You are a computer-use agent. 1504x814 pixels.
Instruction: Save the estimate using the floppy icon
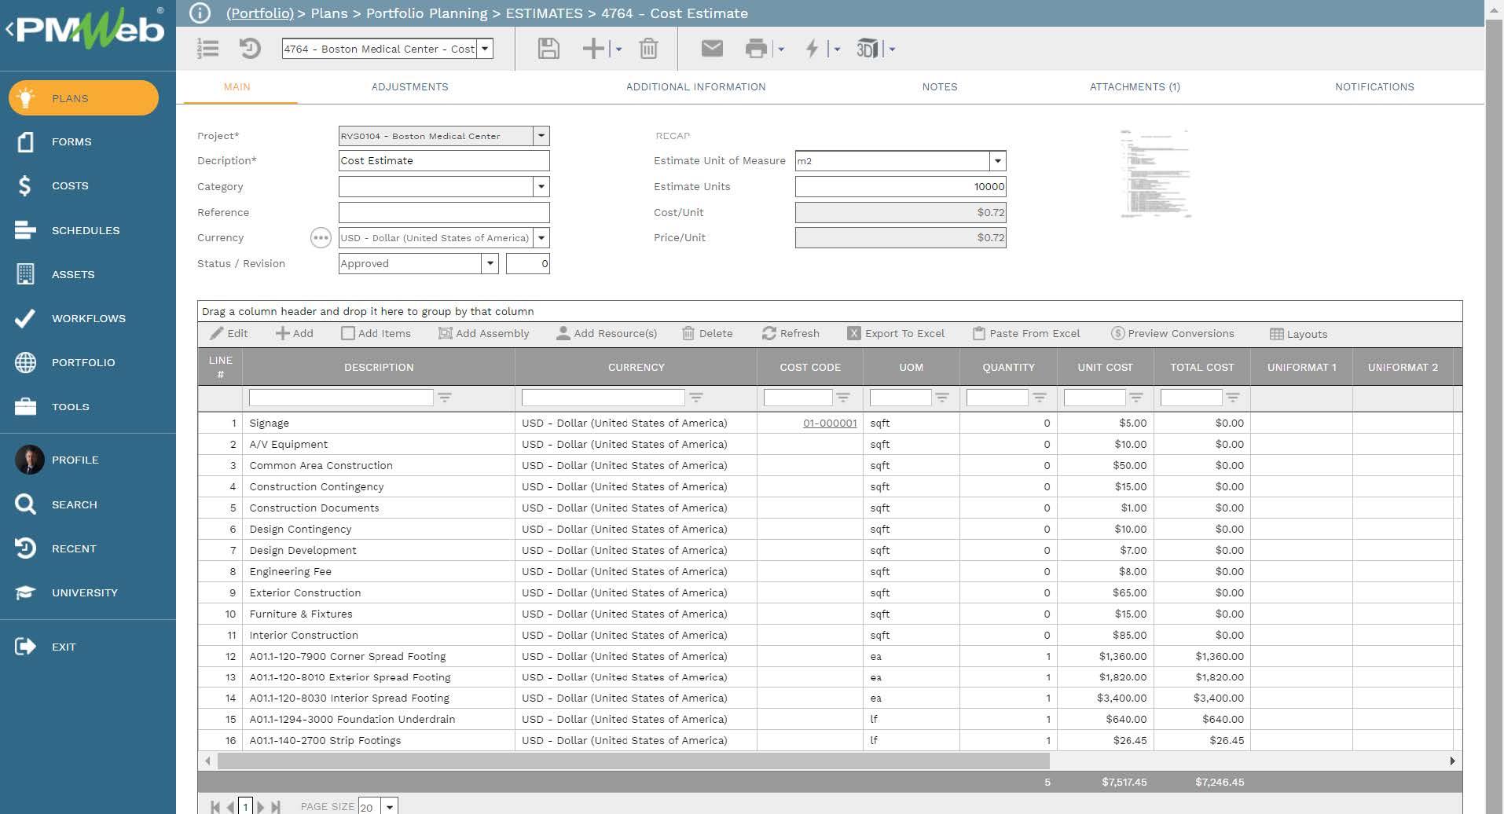coord(548,49)
